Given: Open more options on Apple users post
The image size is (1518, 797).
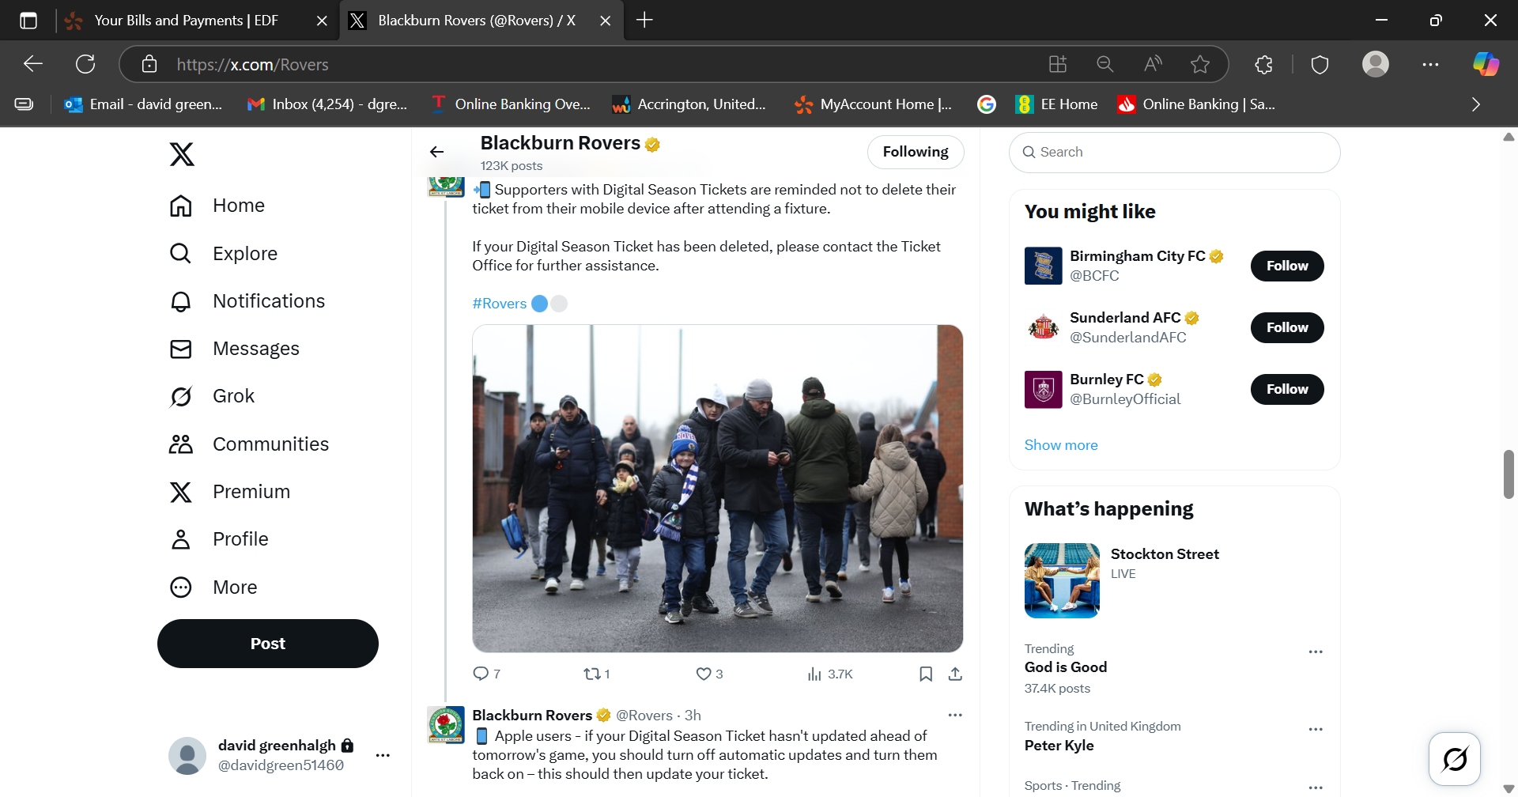Looking at the screenshot, I should coord(955,715).
